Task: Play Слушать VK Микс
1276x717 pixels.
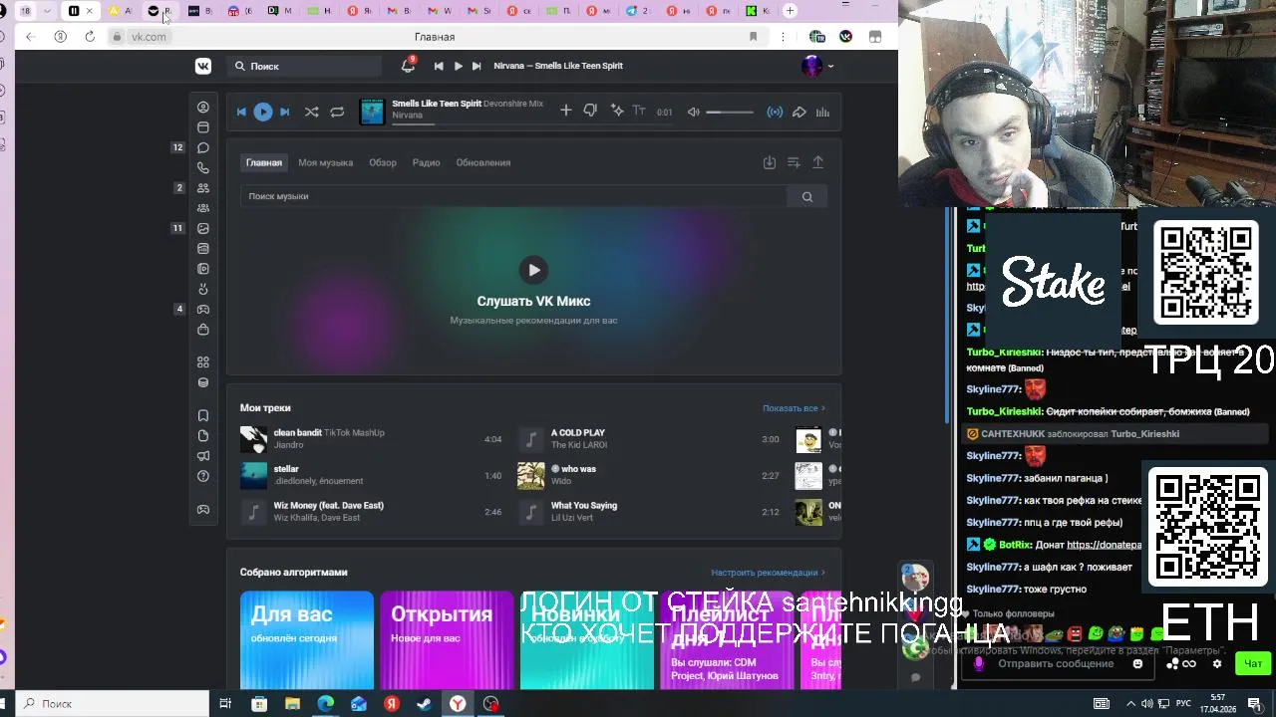Action: click(x=533, y=270)
